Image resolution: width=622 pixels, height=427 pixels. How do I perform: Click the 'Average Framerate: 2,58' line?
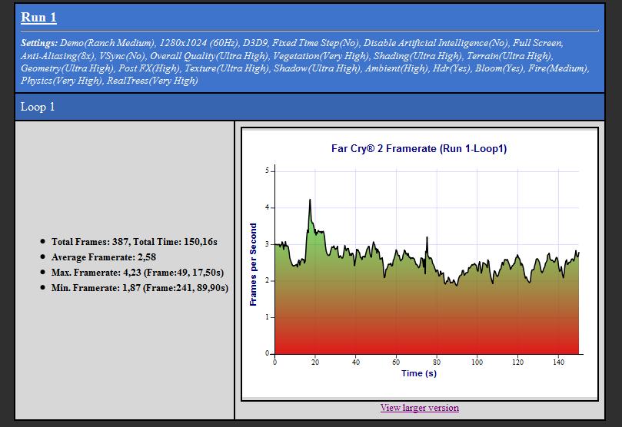(x=104, y=257)
